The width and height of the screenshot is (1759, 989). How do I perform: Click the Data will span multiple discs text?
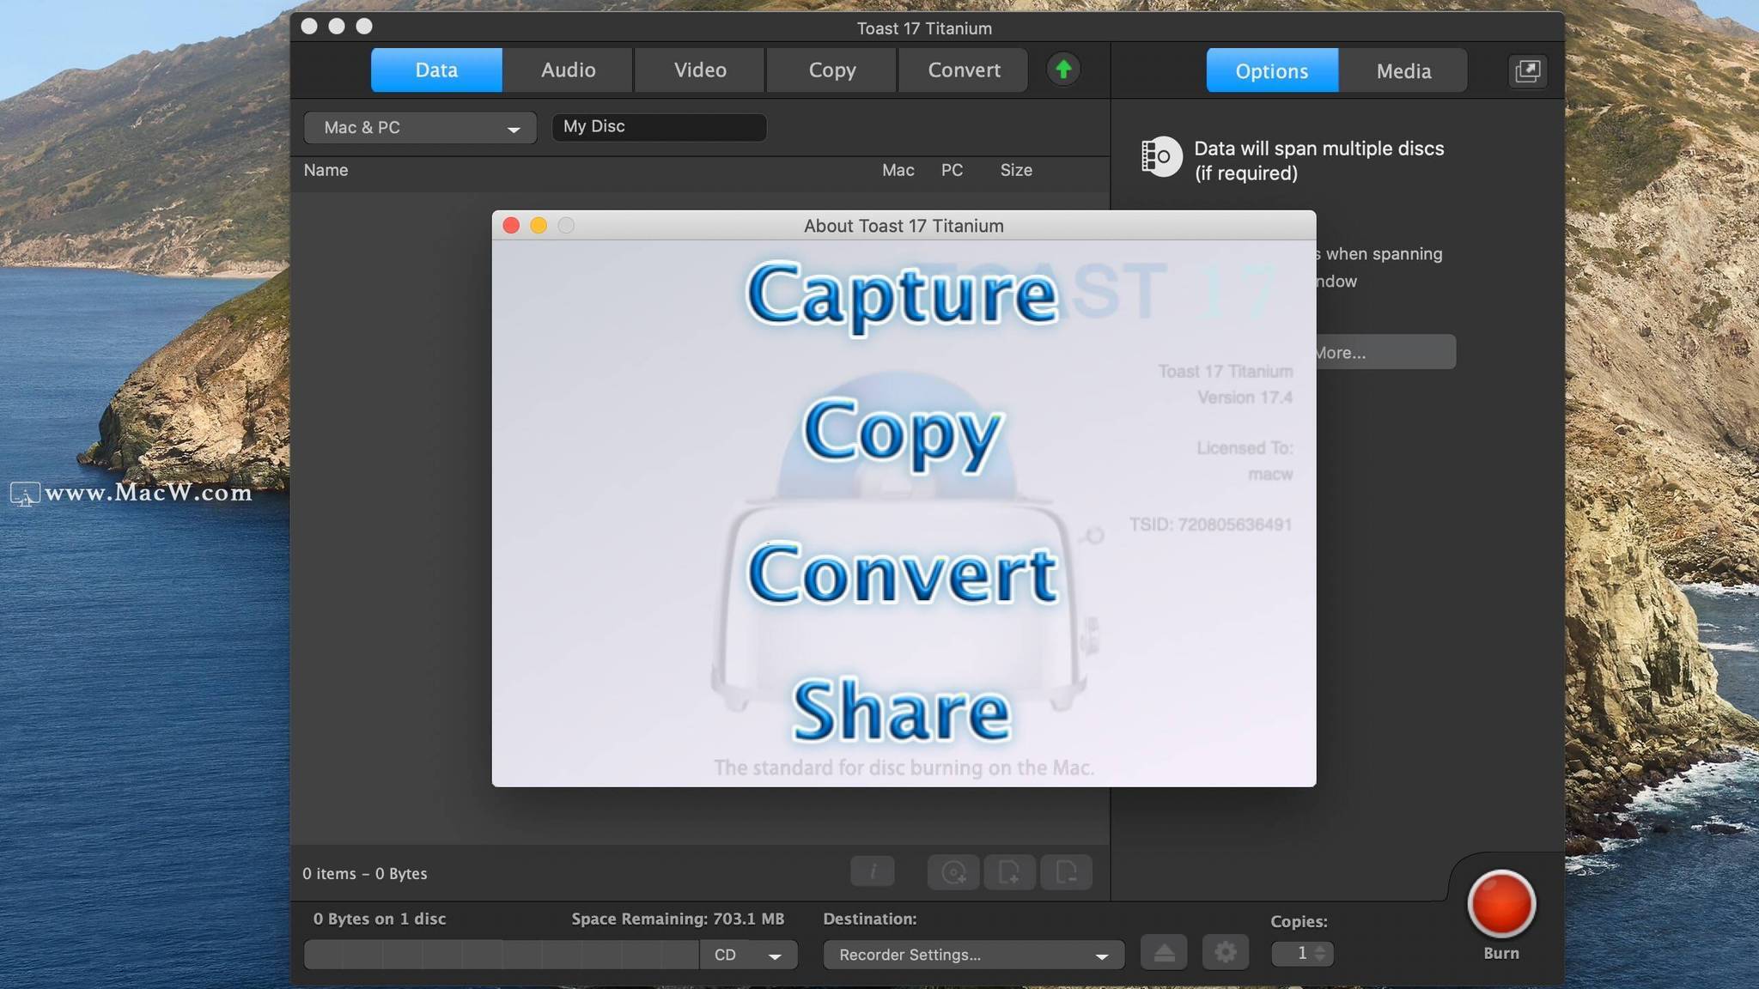coord(1319,161)
